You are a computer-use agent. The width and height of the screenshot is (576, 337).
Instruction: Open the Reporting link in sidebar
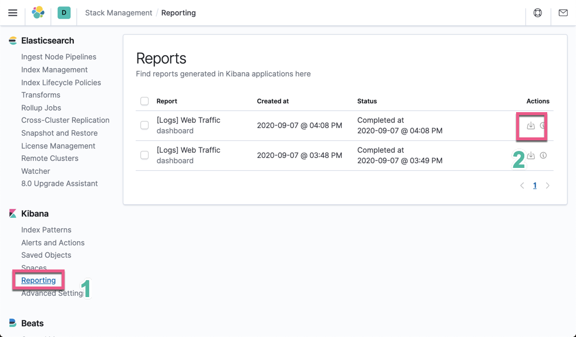click(x=39, y=281)
